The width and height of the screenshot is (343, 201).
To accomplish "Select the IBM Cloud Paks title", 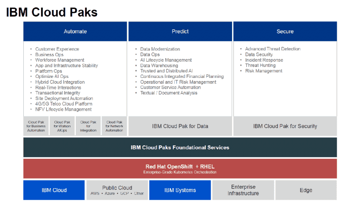I will click(x=51, y=12).
